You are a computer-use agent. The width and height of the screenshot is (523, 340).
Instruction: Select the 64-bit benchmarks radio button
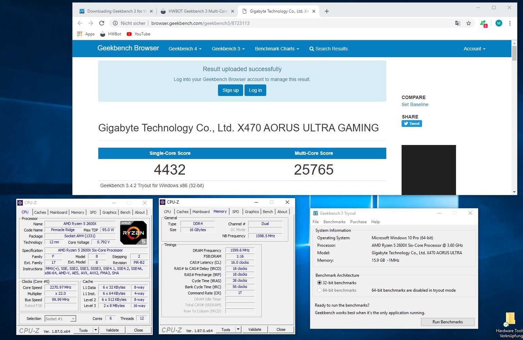point(319,290)
